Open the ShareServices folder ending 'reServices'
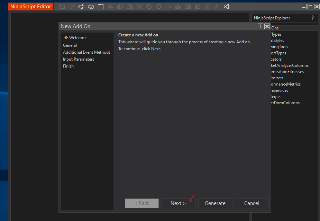Screen dimensions: 320x221 pyautogui.click(x=280, y=90)
